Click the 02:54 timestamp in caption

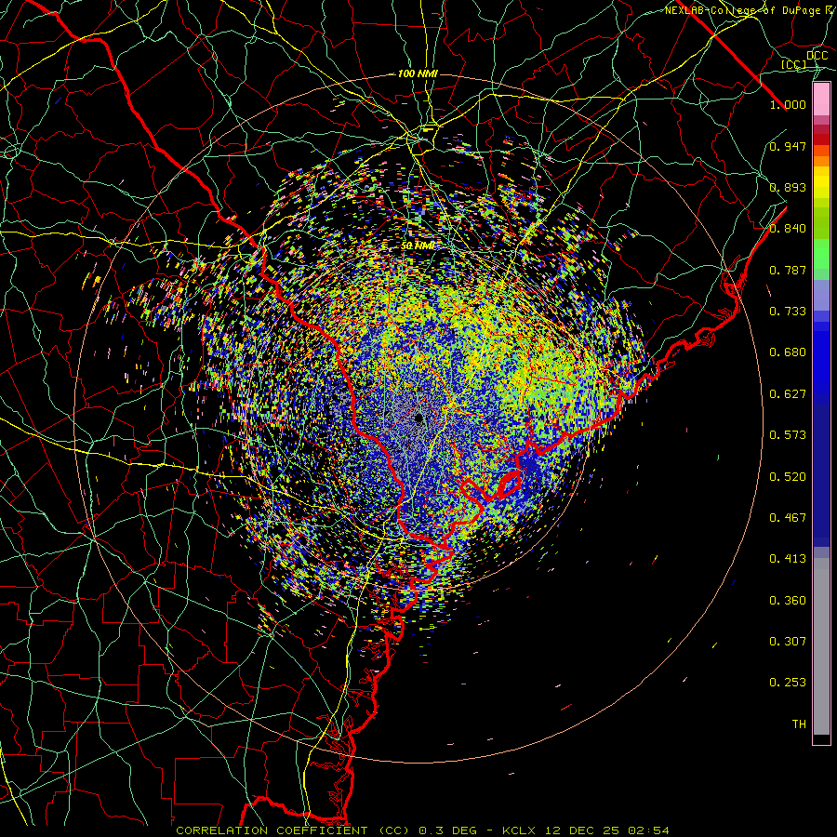[x=648, y=830]
